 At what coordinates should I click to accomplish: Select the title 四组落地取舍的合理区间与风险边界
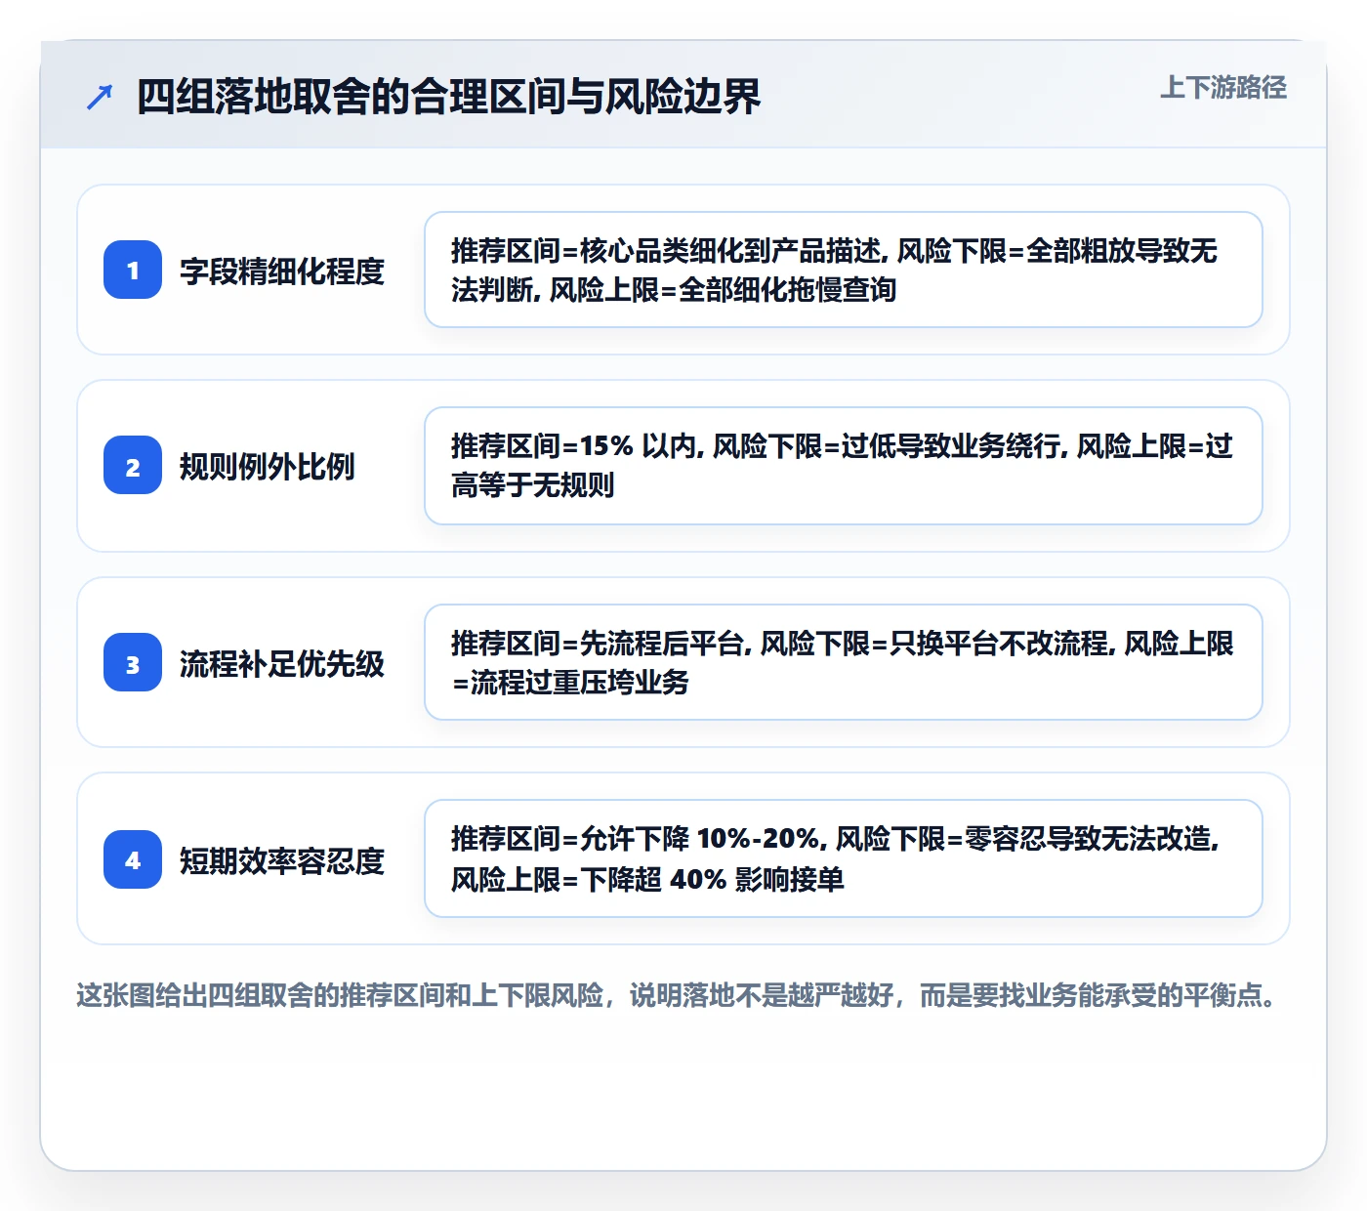coord(448,97)
